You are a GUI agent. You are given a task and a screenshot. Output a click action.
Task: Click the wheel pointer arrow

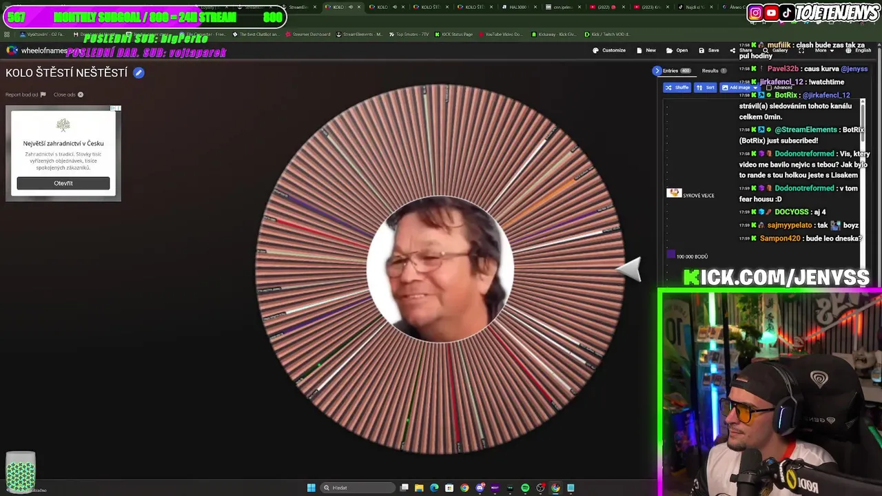[x=628, y=269]
